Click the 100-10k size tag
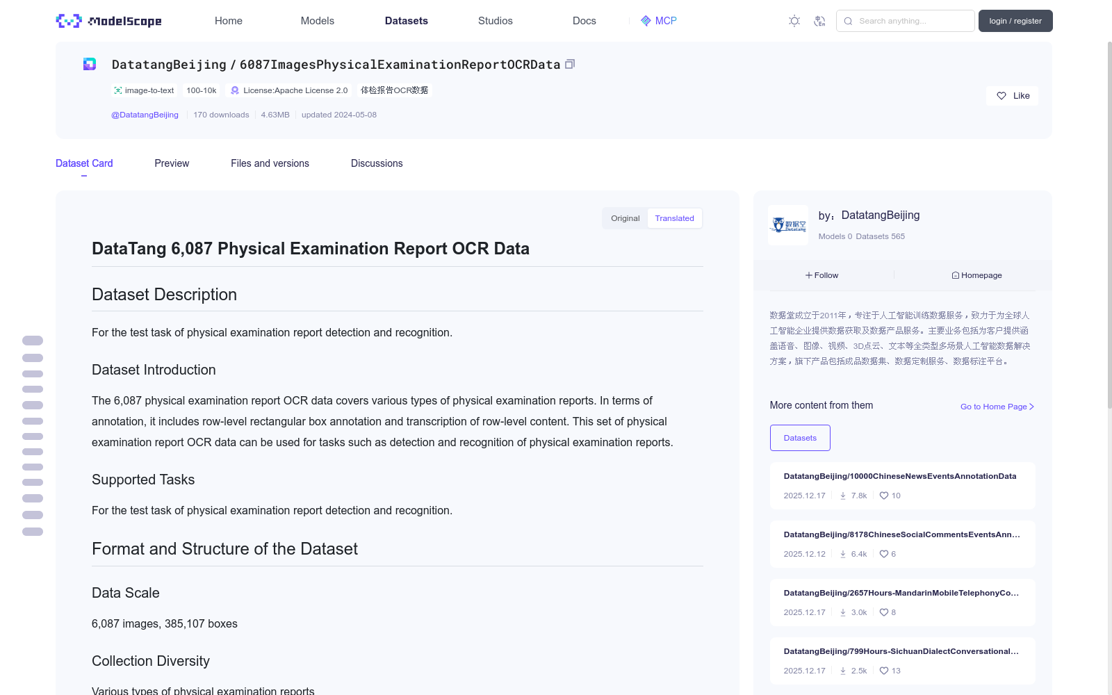Viewport: 1112px width, 695px height. 202,90
